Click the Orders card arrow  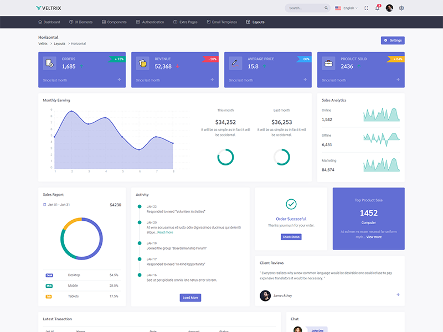[x=119, y=80]
